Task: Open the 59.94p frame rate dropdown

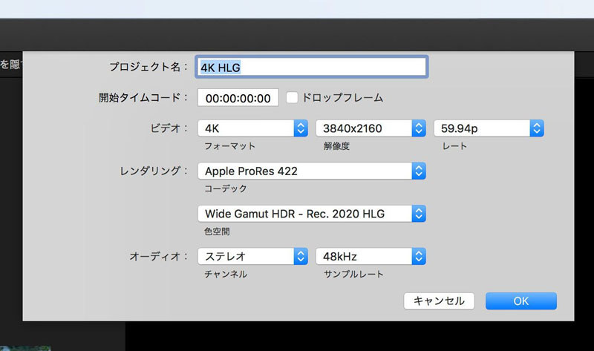Action: coord(489,128)
